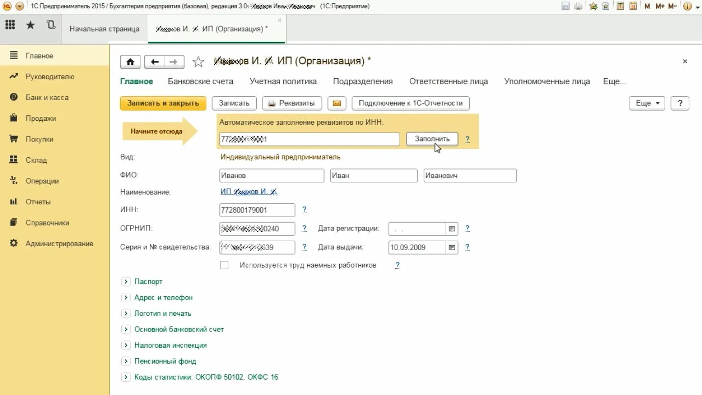Open the calendar icon in top toolbar
Viewport: 702px width, 395px height.
pyautogui.click(x=633, y=6)
